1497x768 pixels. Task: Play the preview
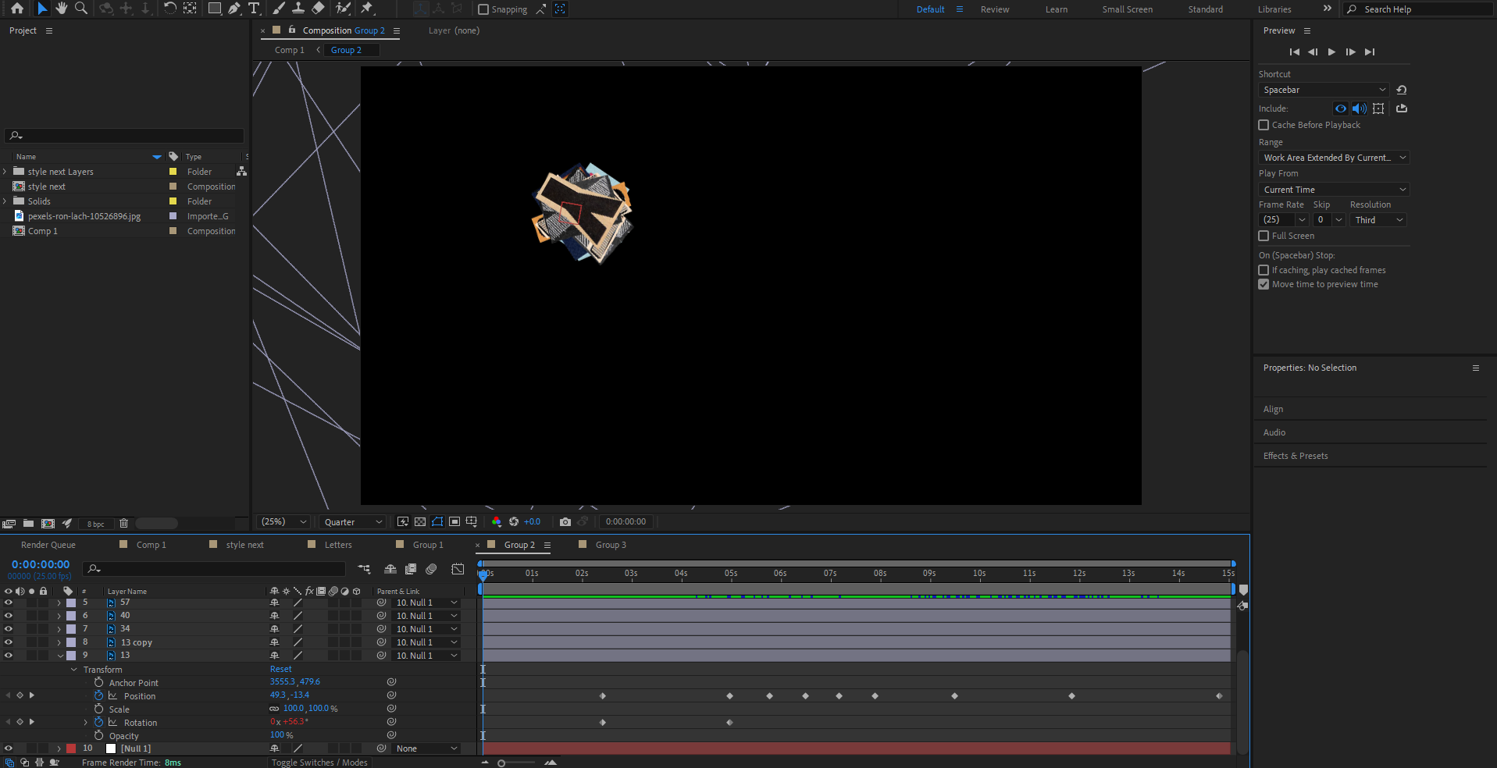click(1331, 52)
